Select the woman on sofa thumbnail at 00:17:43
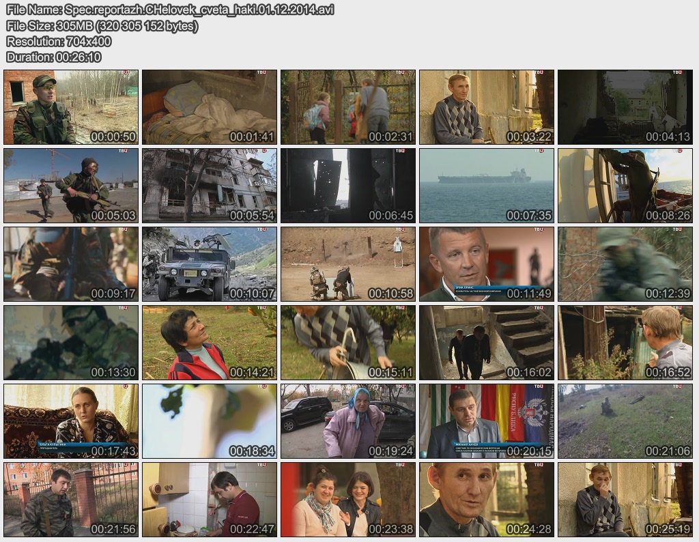This screenshot has width=699, height=542. [x=71, y=421]
